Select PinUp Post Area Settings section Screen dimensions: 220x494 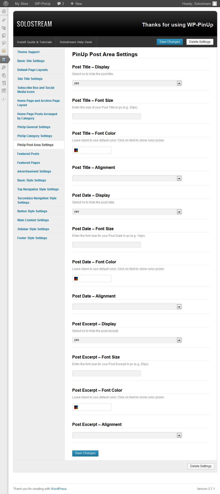39,145
